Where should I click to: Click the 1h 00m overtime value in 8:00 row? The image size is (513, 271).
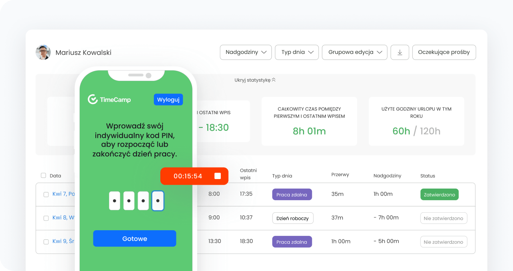coord(383,194)
